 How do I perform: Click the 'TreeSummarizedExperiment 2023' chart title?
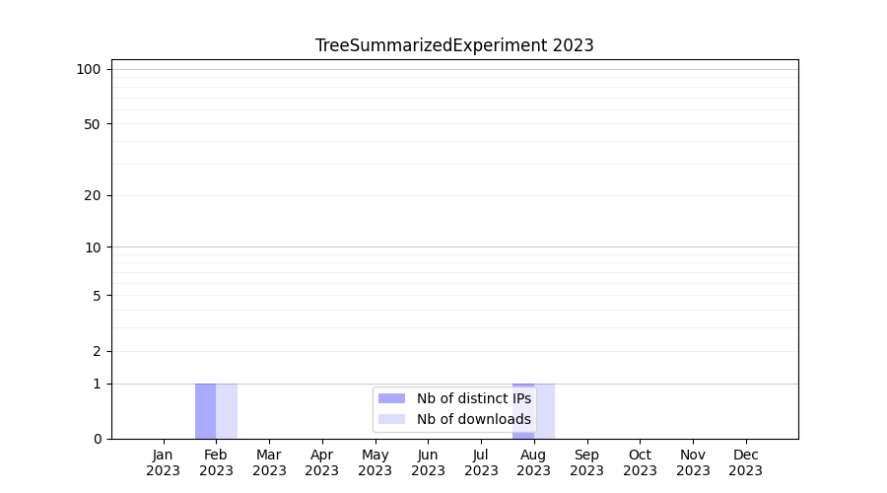(454, 45)
